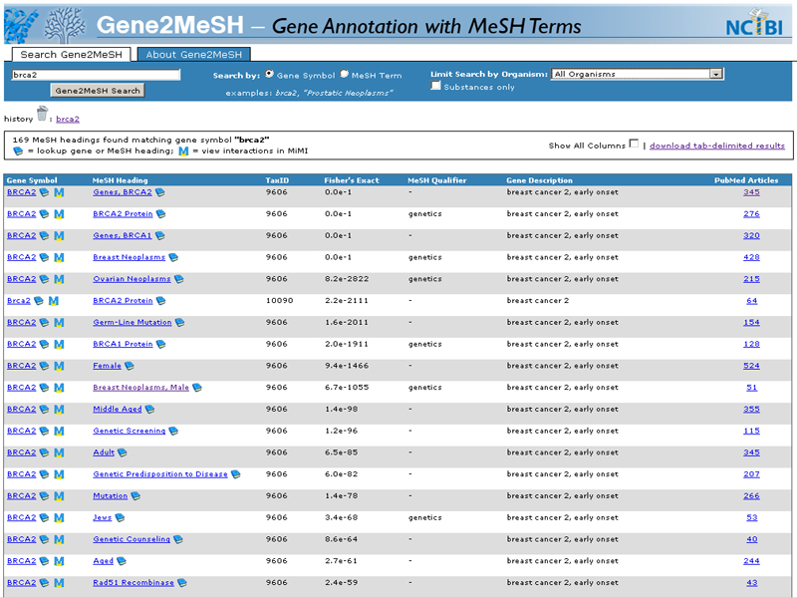Screen dimensions: 797x598
Task: Open lookup icon after Genetic Predisposition to Disease
Action: (236, 474)
